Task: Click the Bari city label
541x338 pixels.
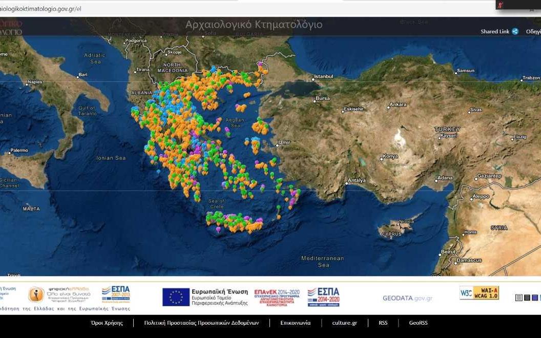Action: pos(83,74)
